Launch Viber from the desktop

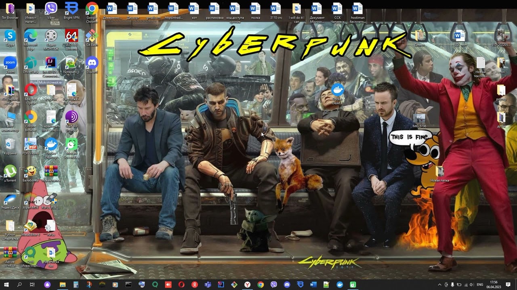coord(51,11)
